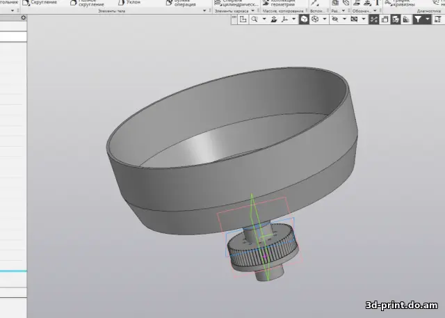Click the filter funnel icon
This screenshot has width=445, height=318.
coord(418,19)
